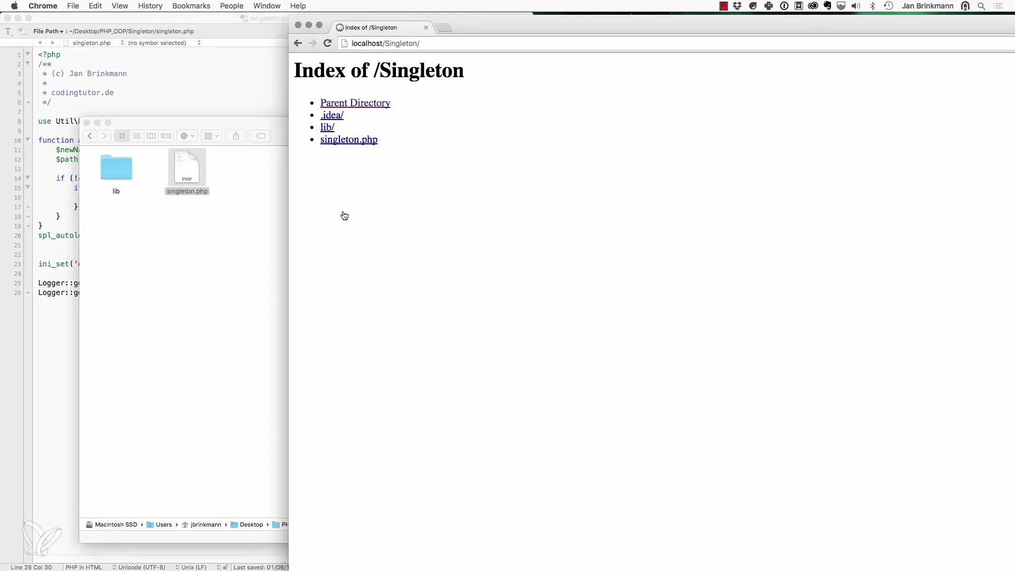Open Finder action gear dropdown
Screen dimensions: 1015x571
pyautogui.click(x=187, y=136)
